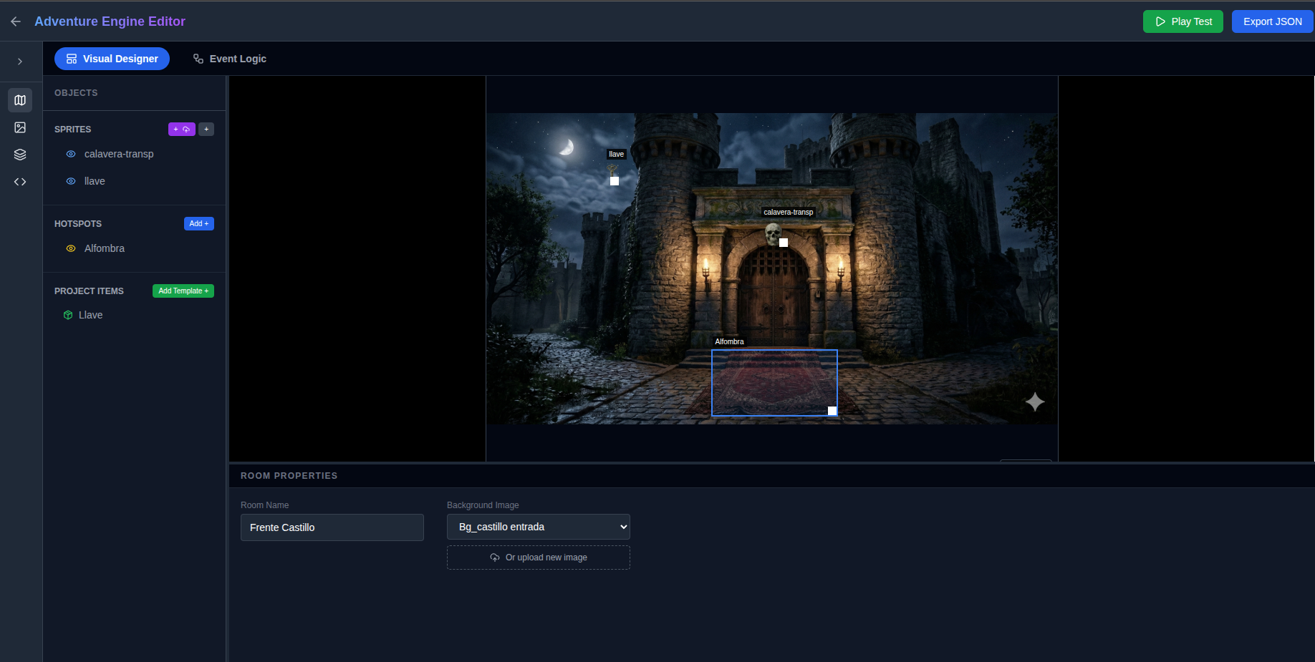Select the layers icon in left sidebar

click(20, 155)
